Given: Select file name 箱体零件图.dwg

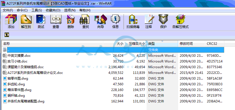Looking at the screenshot, I should tap(20, 90).
